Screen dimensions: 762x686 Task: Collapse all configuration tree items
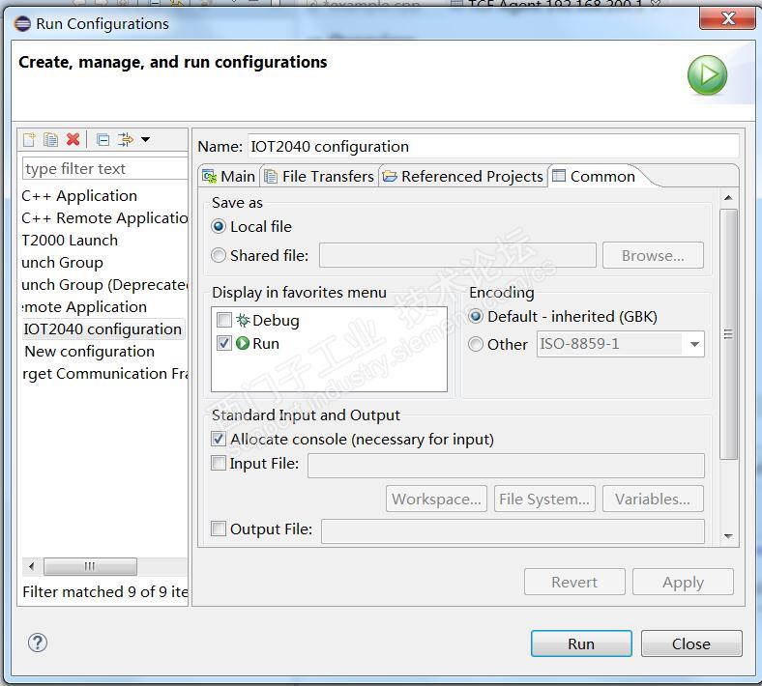pyautogui.click(x=103, y=140)
